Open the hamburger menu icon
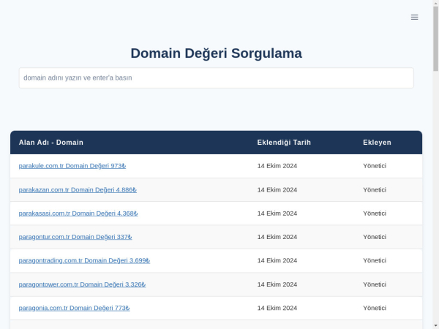The height and width of the screenshot is (329, 439). (414, 17)
